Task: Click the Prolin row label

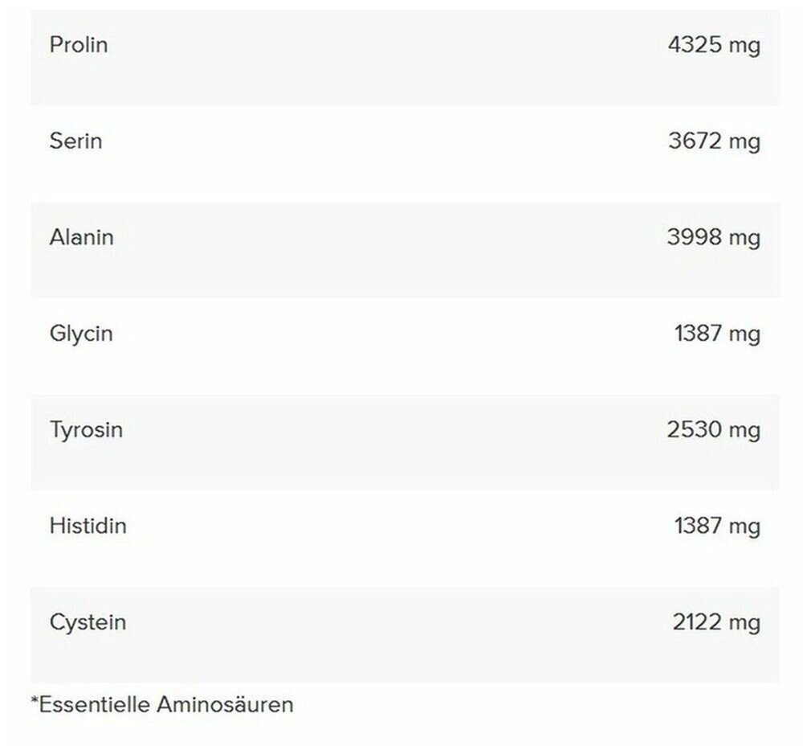Action: (78, 45)
